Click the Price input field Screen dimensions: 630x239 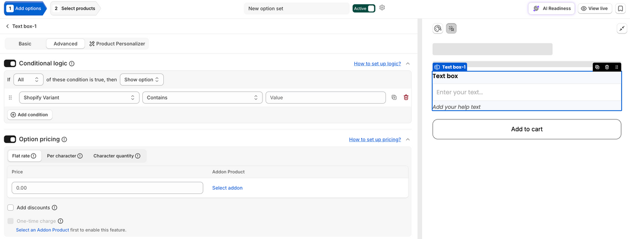pos(107,188)
